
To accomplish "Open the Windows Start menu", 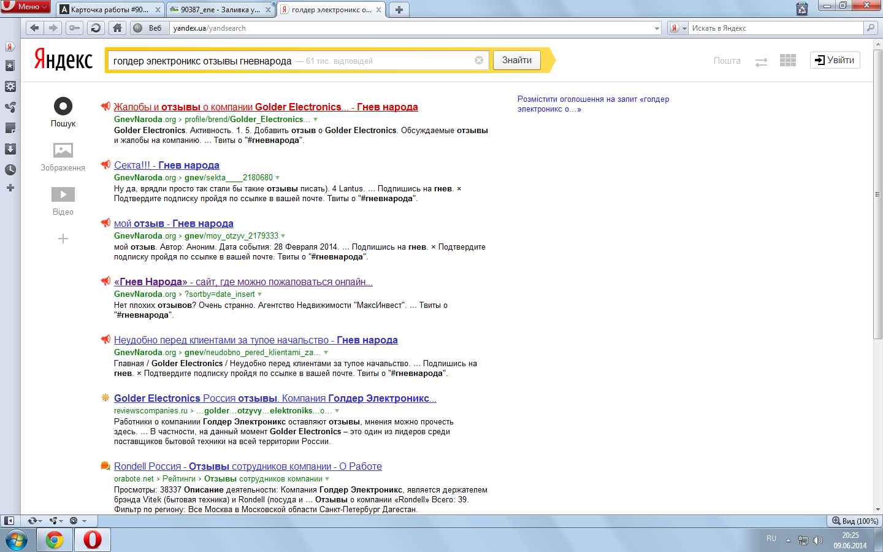I will [x=17, y=540].
